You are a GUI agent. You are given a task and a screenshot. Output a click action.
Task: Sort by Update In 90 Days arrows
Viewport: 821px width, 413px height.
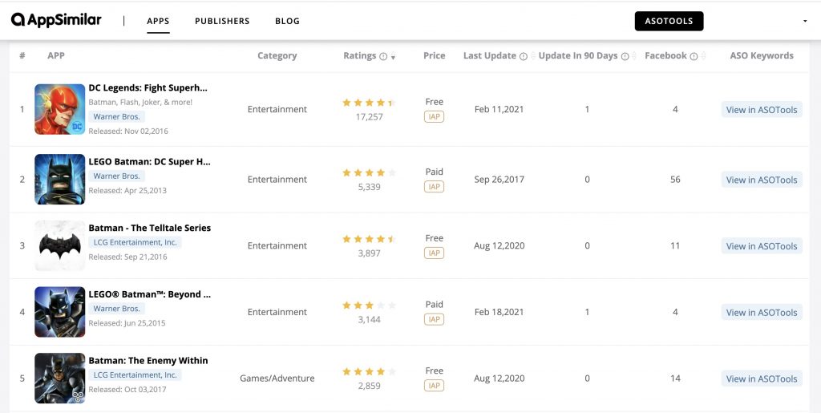(635, 56)
